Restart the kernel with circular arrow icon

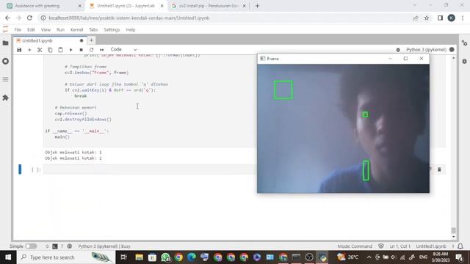pos(91,50)
